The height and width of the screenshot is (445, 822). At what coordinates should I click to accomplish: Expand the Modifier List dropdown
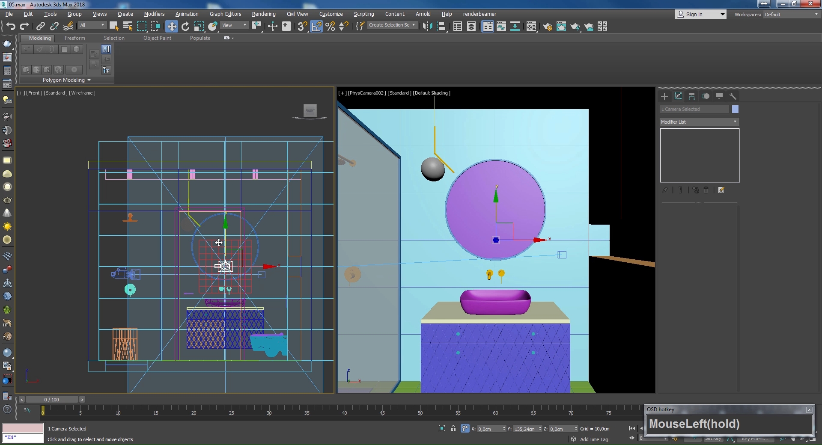(699, 122)
